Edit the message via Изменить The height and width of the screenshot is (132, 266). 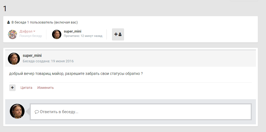46,88
